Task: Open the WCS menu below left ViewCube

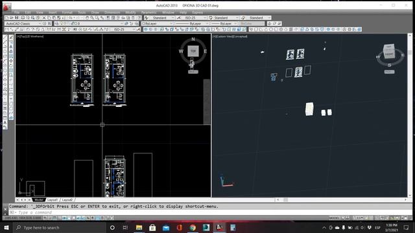Action: 193,72
